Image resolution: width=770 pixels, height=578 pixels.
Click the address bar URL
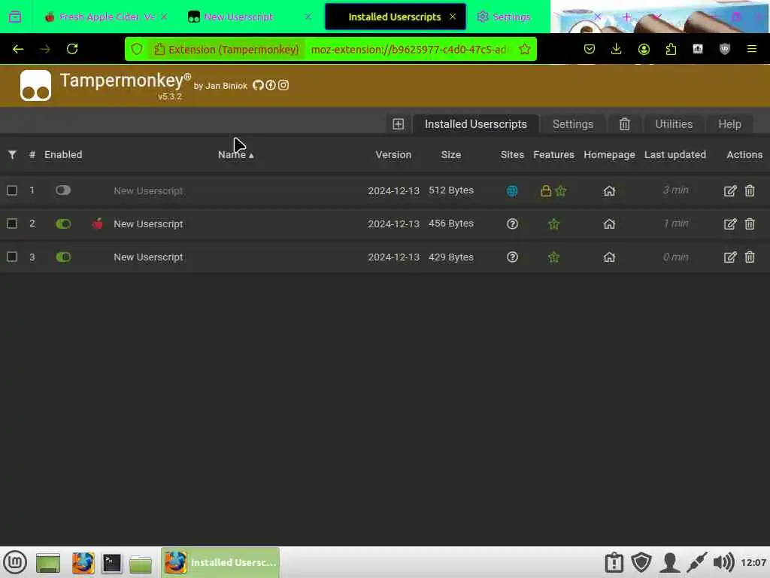408,49
